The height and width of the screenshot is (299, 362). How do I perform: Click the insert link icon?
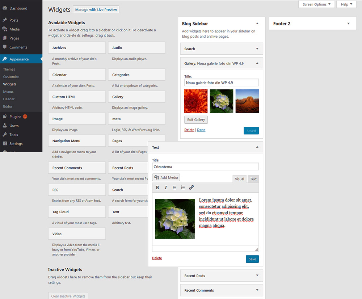(x=191, y=188)
